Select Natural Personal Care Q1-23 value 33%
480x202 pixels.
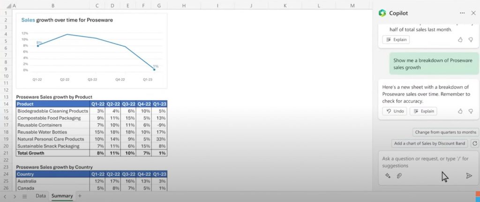(x=159, y=139)
